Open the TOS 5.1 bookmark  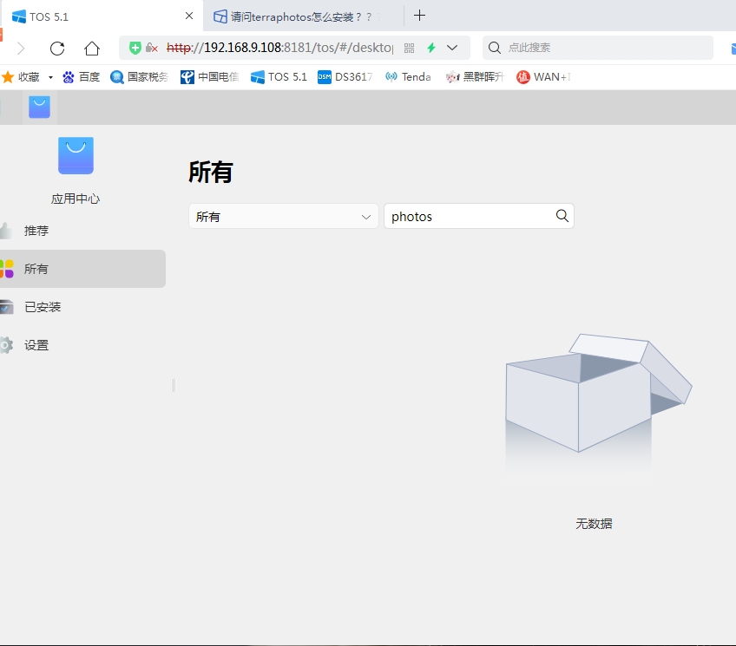click(x=279, y=77)
